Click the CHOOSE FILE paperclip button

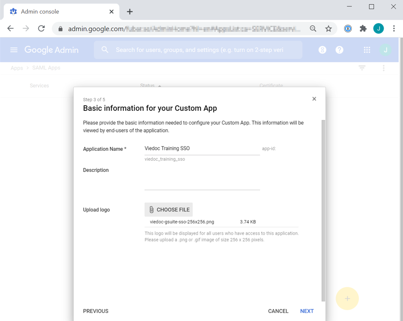point(168,210)
